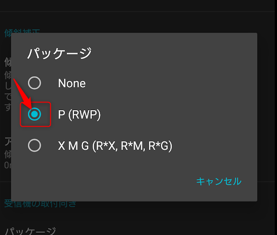Click the partially hidden ア text at the left edge

(x=7, y=141)
